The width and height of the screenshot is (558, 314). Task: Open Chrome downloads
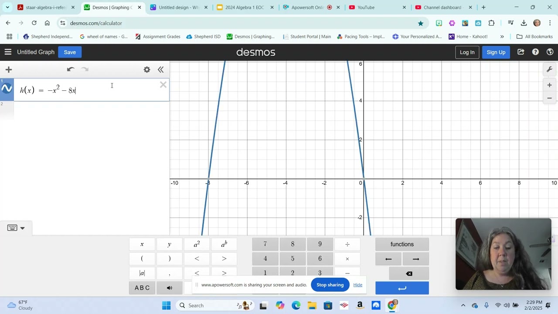(x=524, y=23)
